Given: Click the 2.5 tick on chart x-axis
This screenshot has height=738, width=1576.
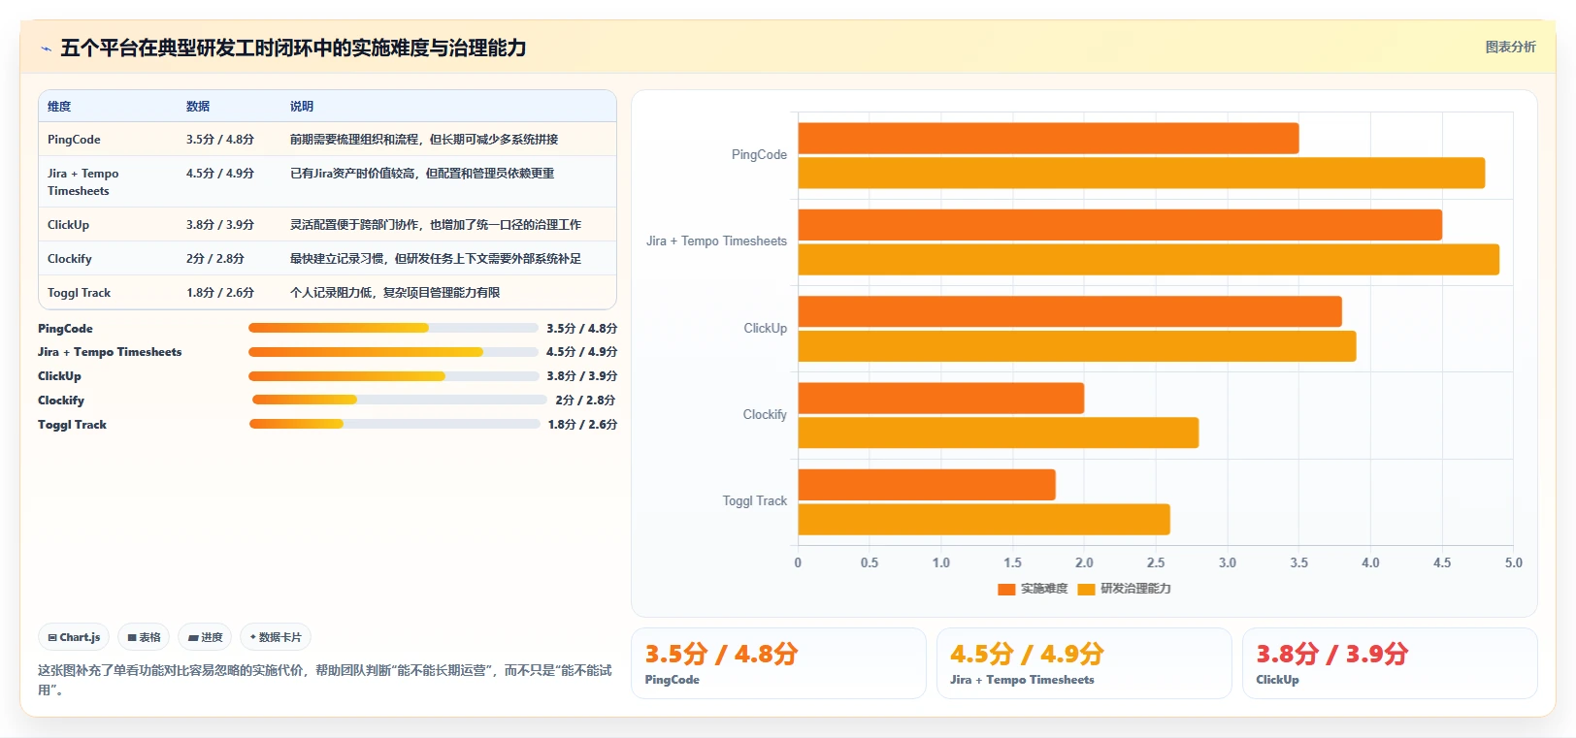Looking at the screenshot, I should pos(1156,562).
